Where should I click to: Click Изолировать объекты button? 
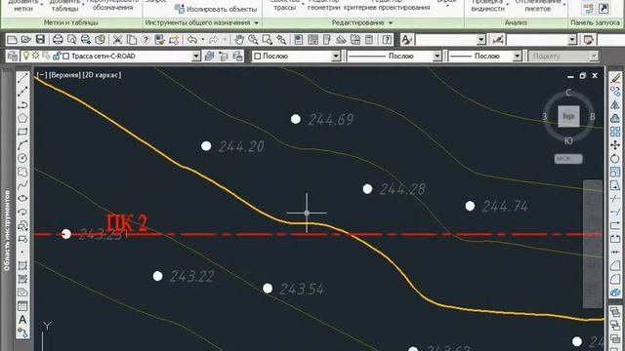[216, 9]
